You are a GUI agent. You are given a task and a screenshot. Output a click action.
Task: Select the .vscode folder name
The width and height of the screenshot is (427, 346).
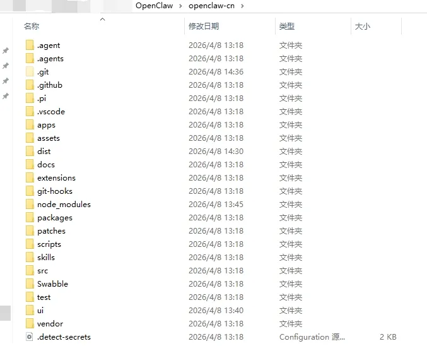(51, 112)
